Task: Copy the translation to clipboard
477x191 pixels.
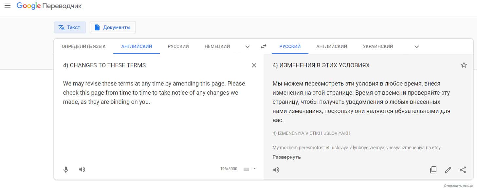Action: 433,170
